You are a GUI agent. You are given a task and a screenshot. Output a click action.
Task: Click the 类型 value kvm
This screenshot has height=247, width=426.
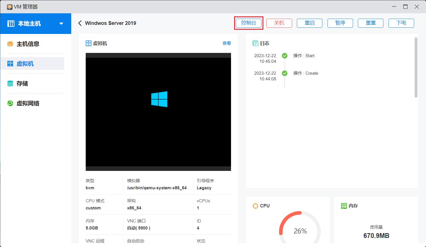[90, 188]
